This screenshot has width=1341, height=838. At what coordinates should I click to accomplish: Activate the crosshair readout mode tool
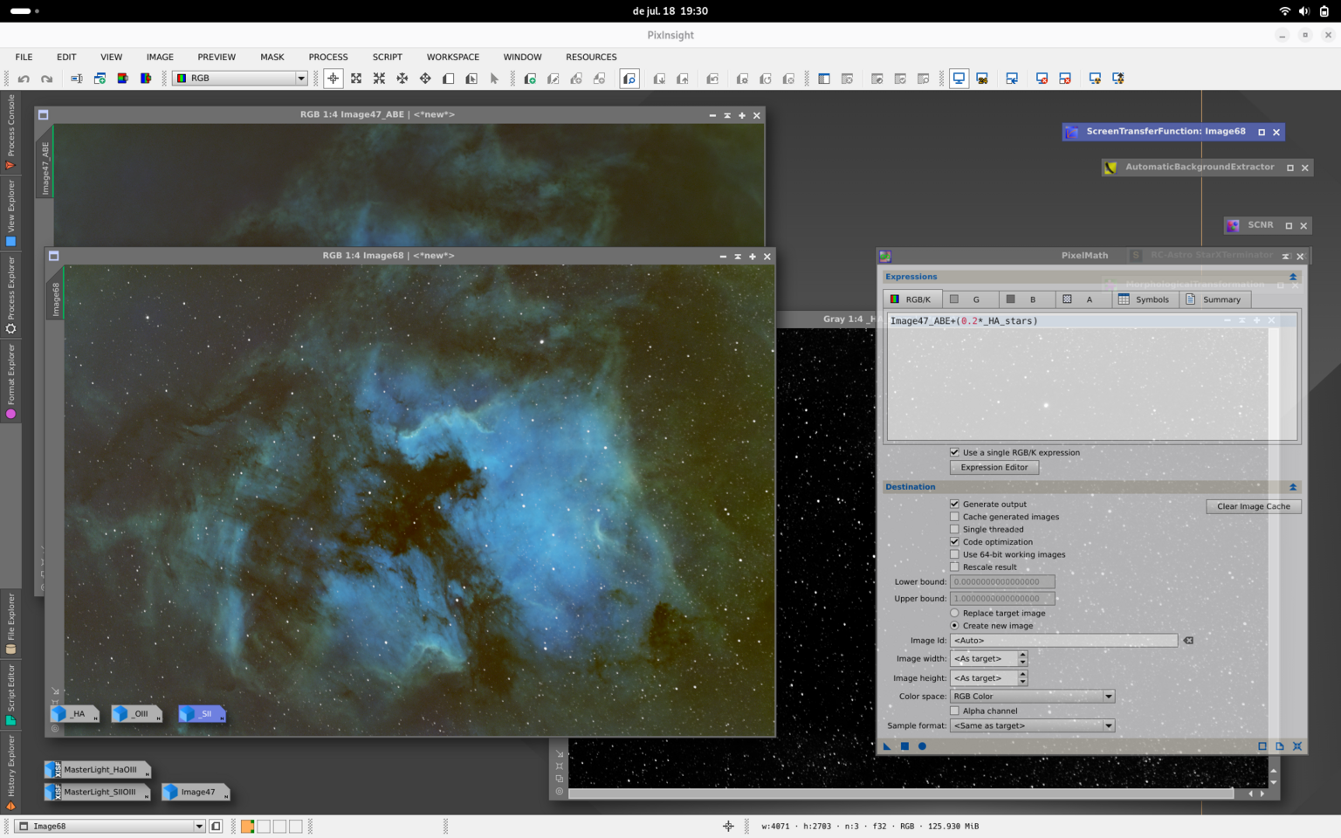tap(334, 79)
